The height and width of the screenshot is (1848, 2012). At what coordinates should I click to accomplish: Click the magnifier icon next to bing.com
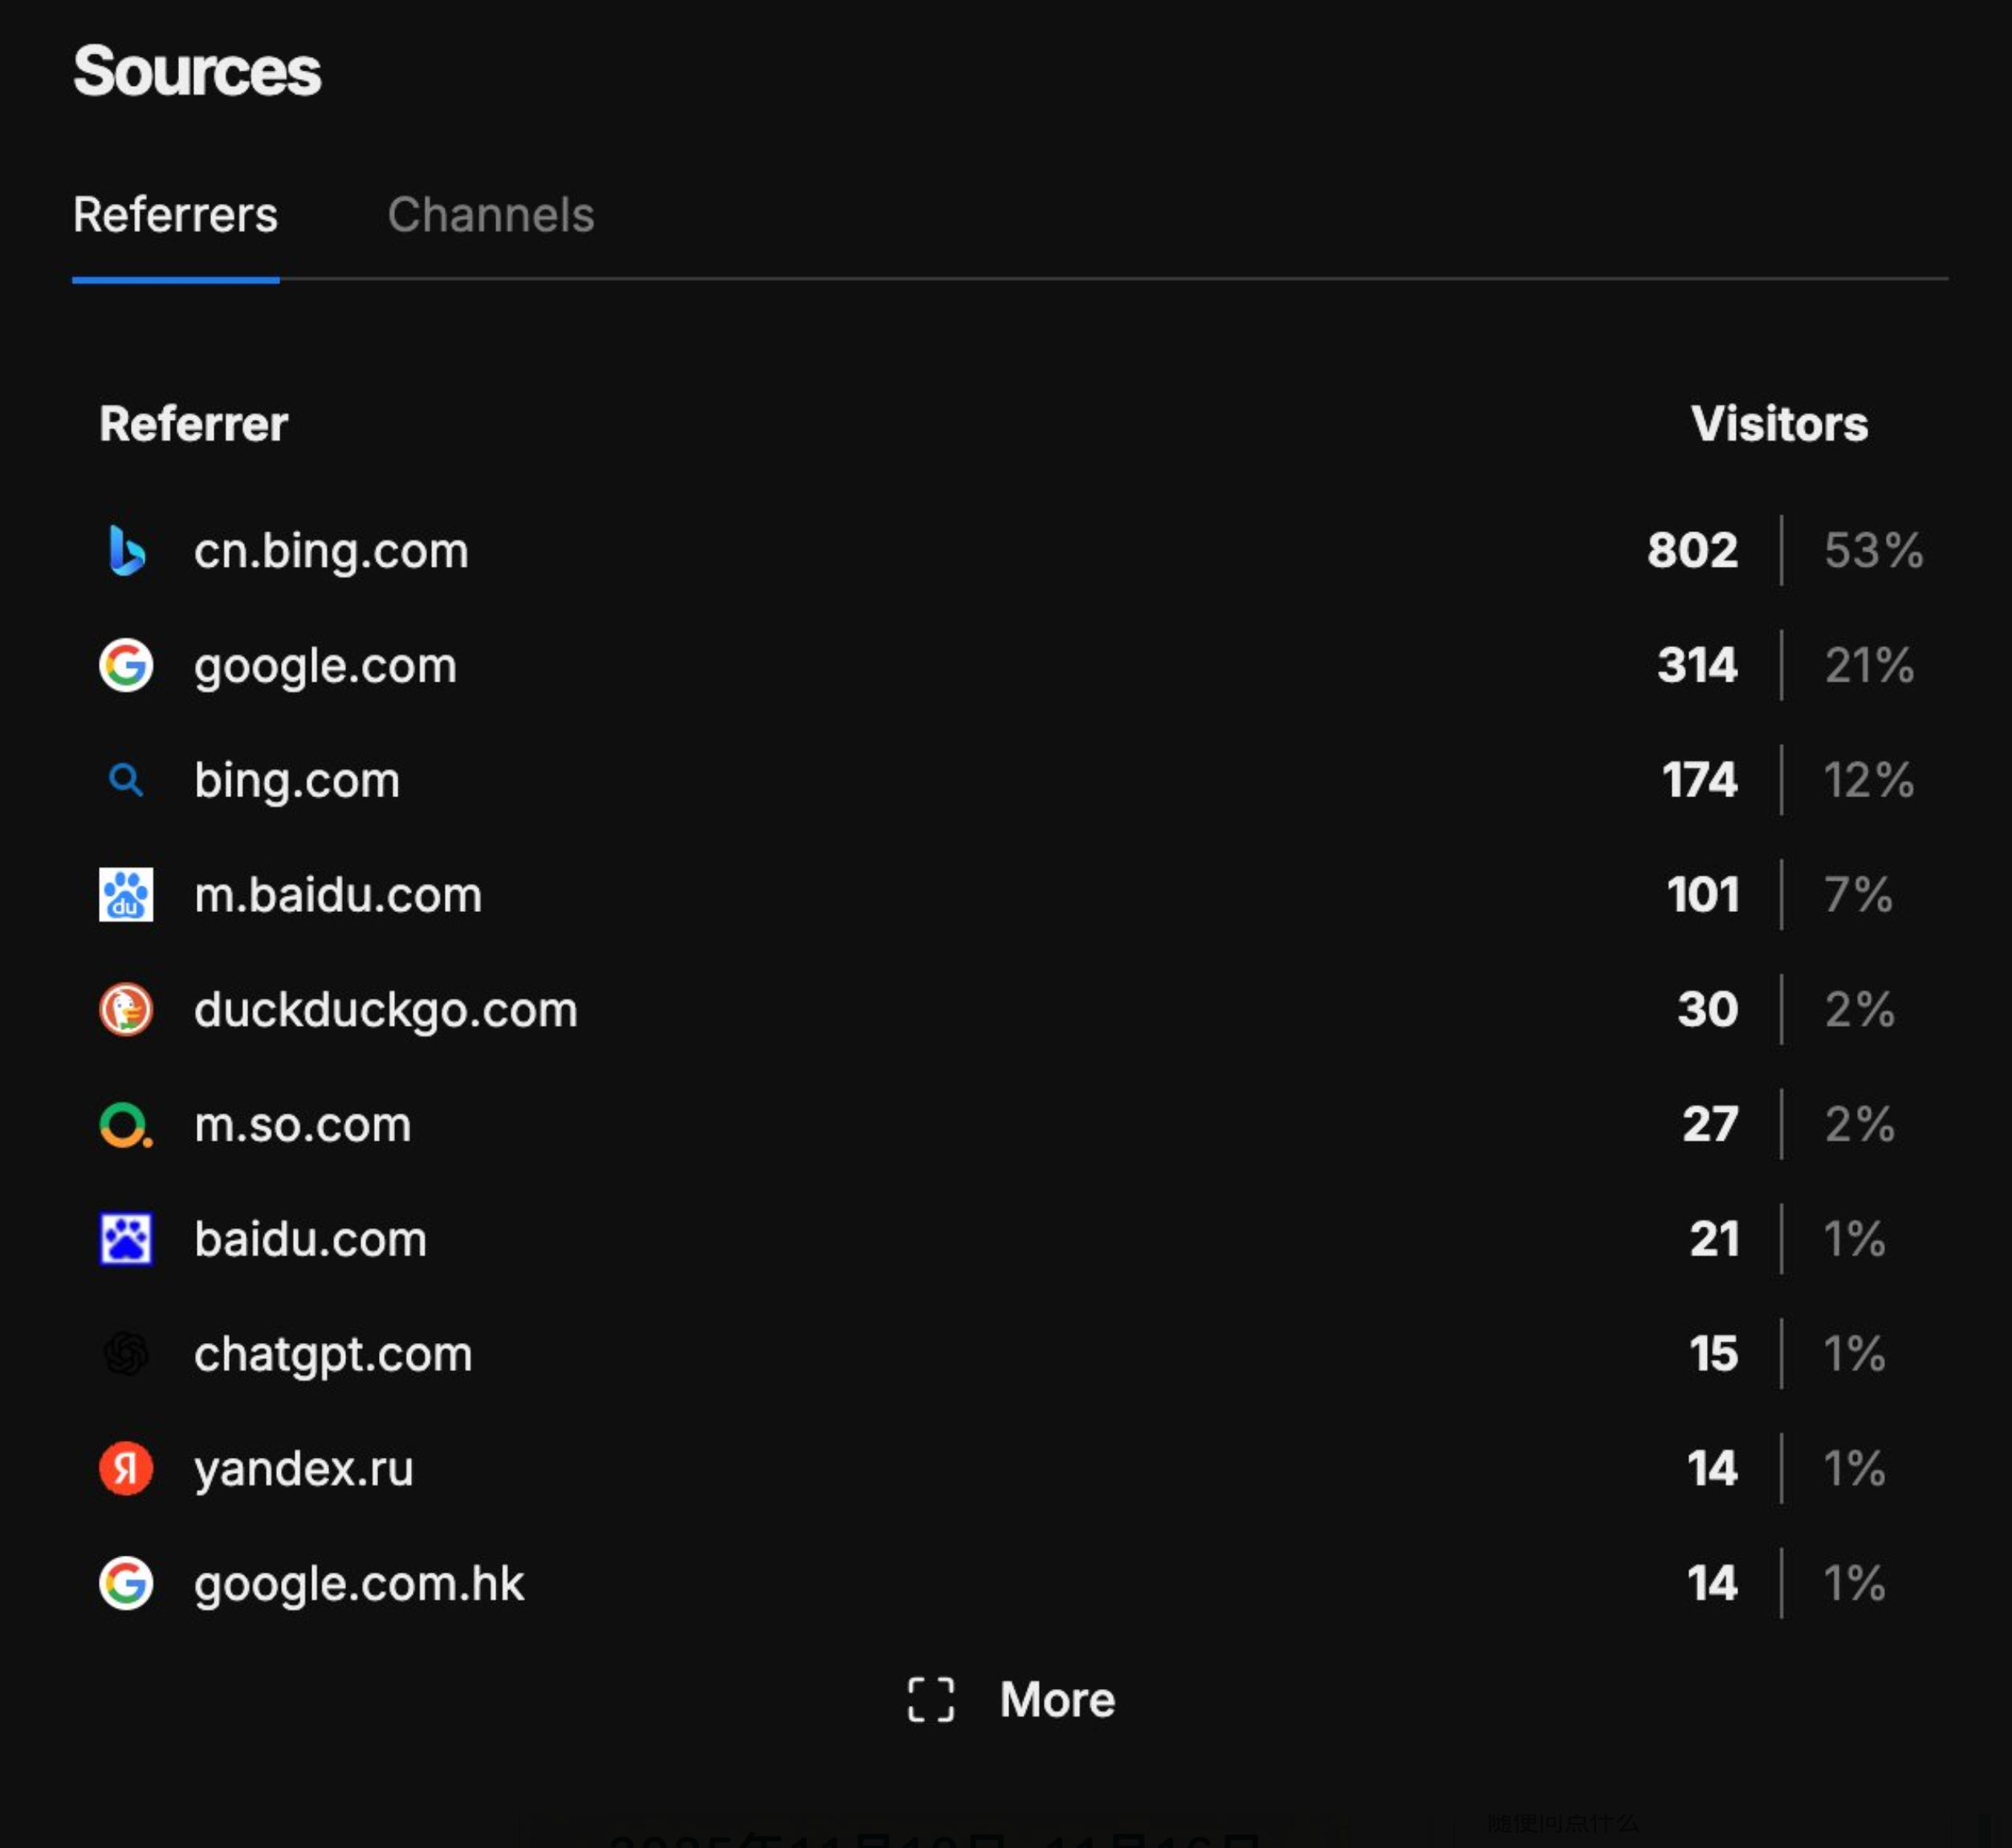(x=126, y=780)
